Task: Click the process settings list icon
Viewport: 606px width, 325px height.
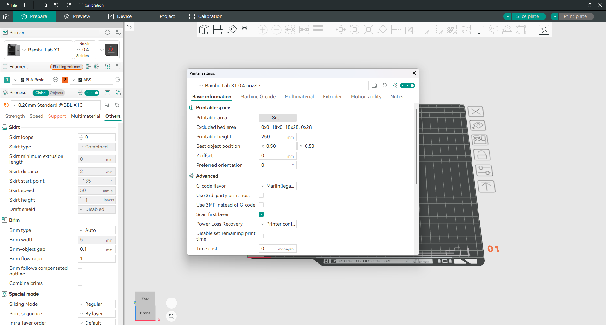Action: point(107,93)
